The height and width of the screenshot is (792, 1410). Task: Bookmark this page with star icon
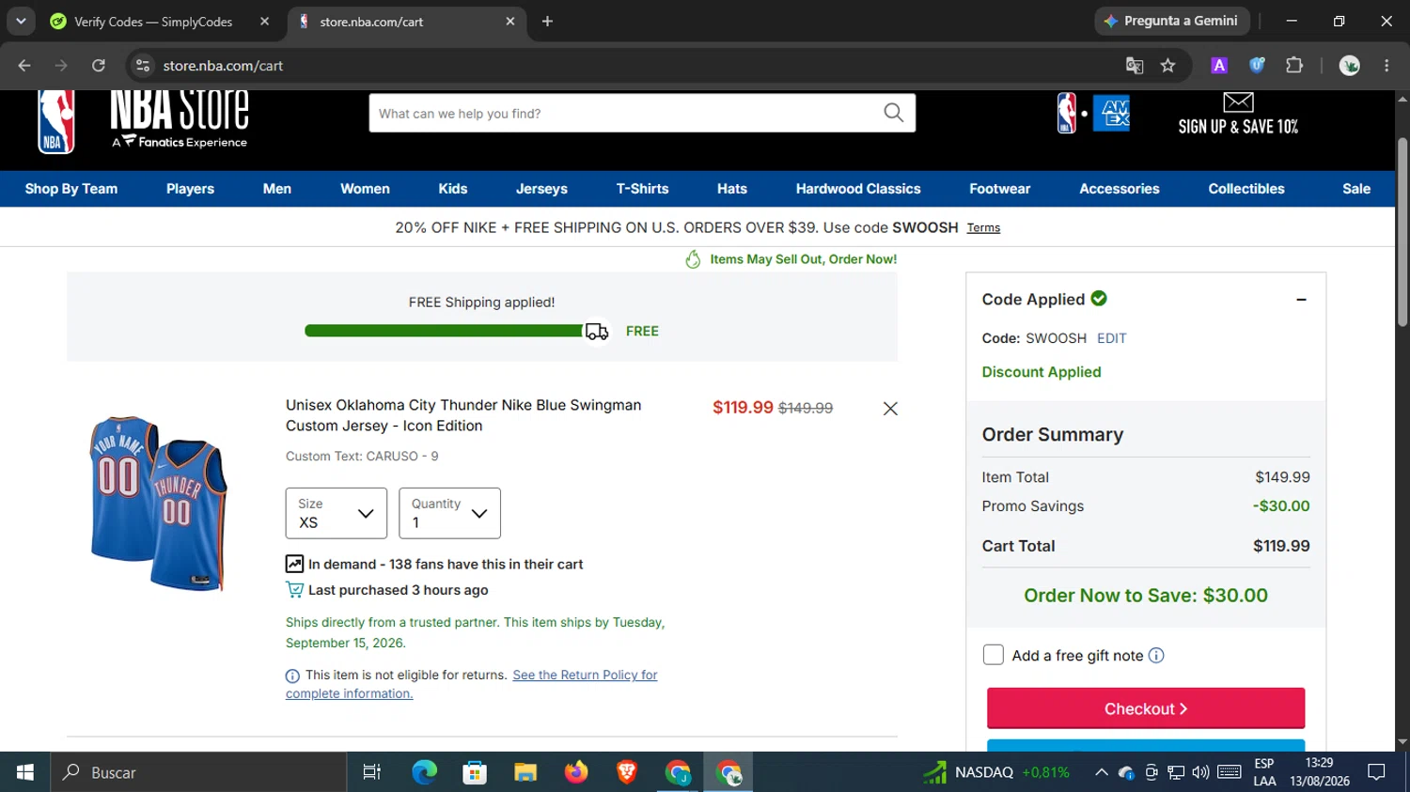tap(1167, 66)
